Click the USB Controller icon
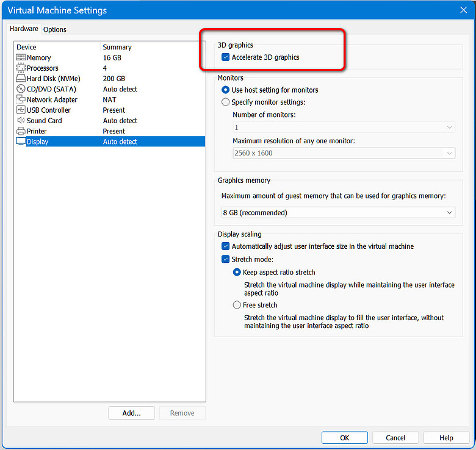 pyautogui.click(x=21, y=110)
